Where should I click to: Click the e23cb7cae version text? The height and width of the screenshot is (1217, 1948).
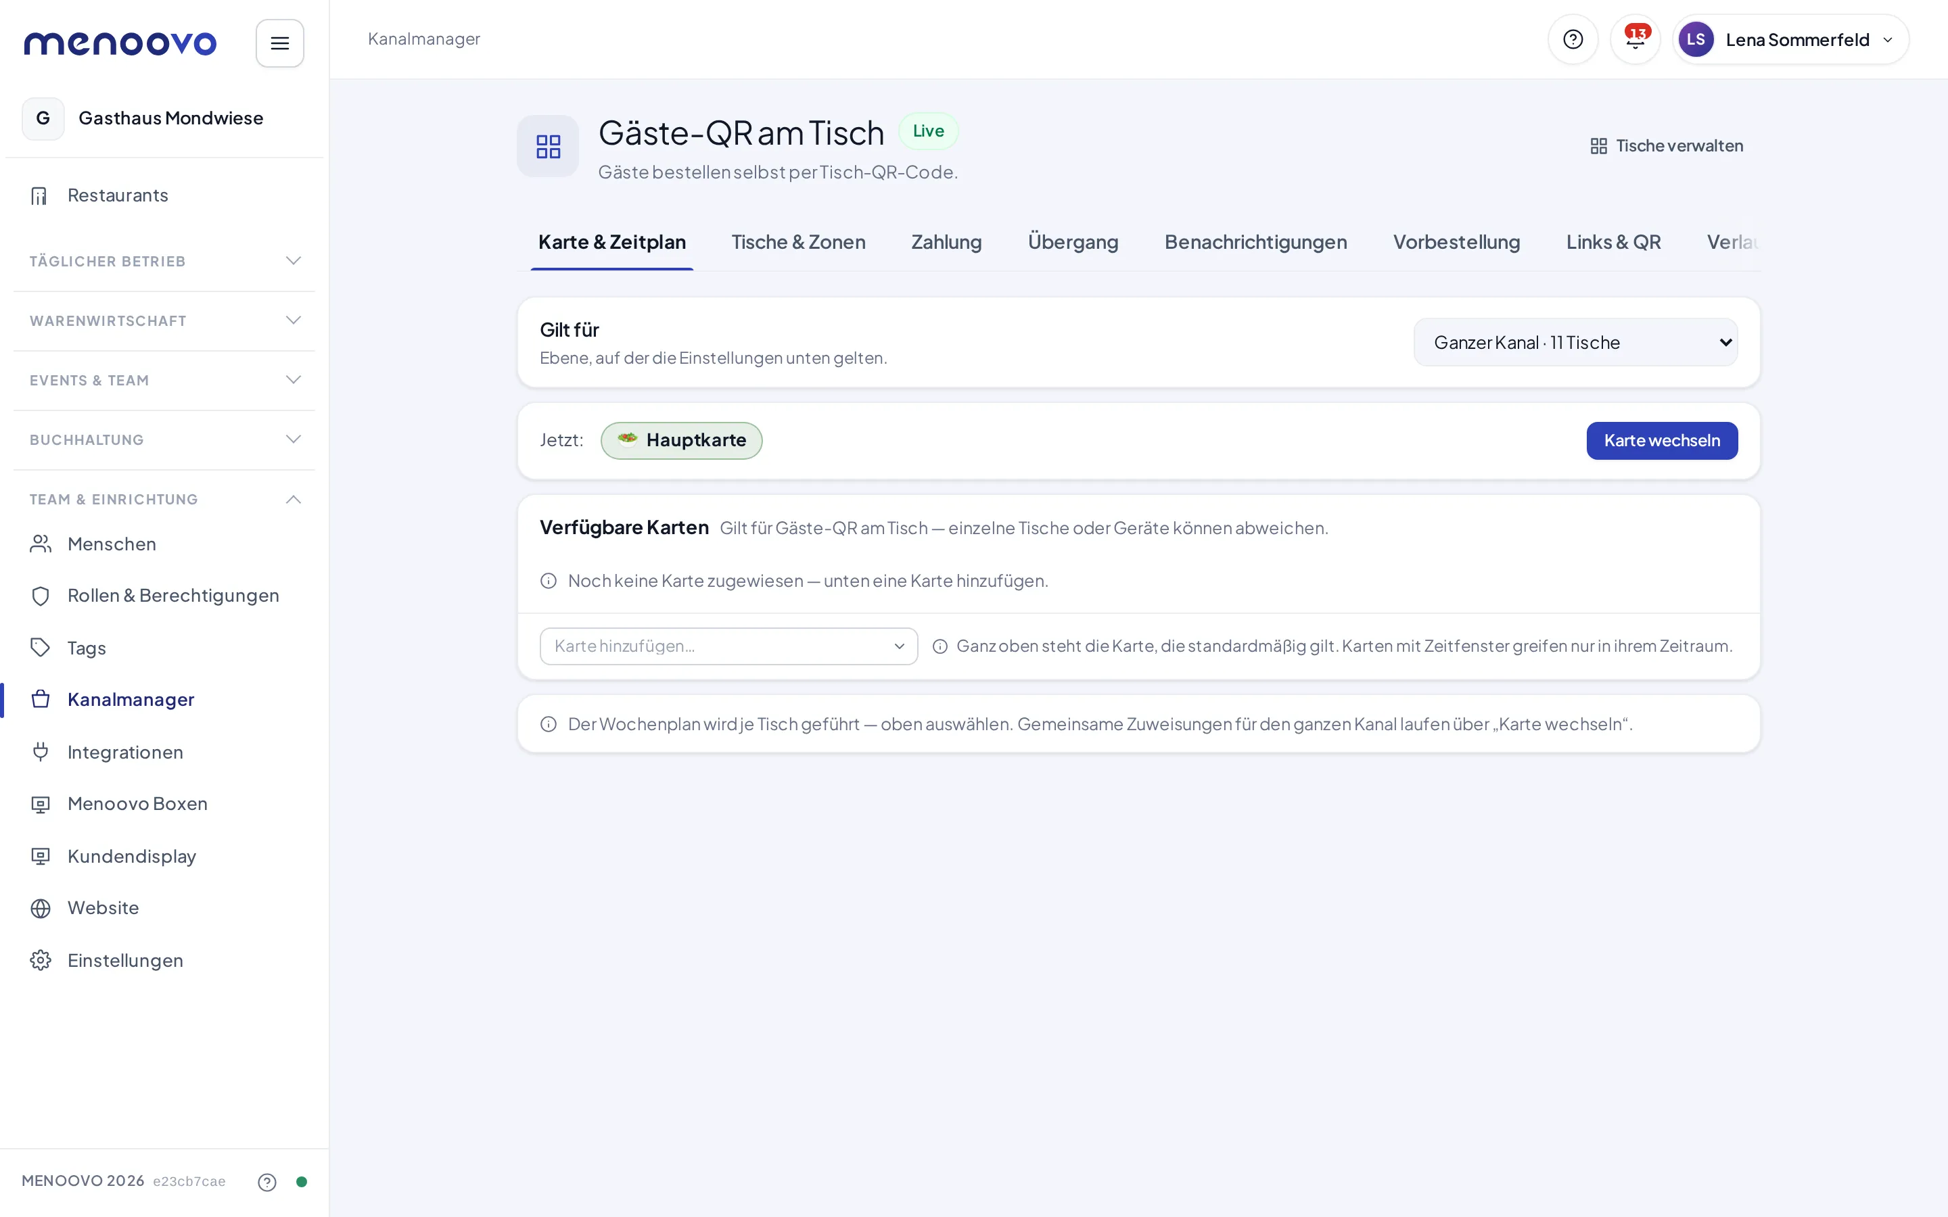point(189,1182)
